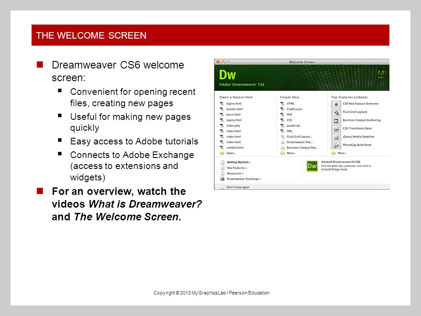Click the file icon beside tours.html

(x=222, y=115)
